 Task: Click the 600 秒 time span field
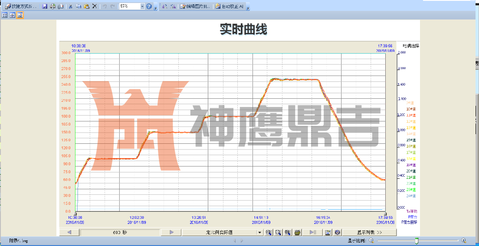click(x=120, y=232)
